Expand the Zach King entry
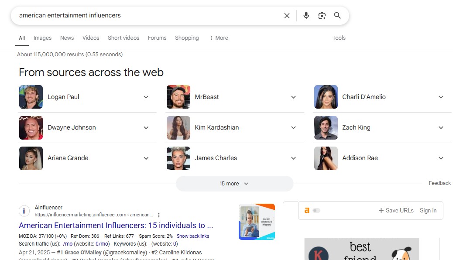 [x=441, y=128]
